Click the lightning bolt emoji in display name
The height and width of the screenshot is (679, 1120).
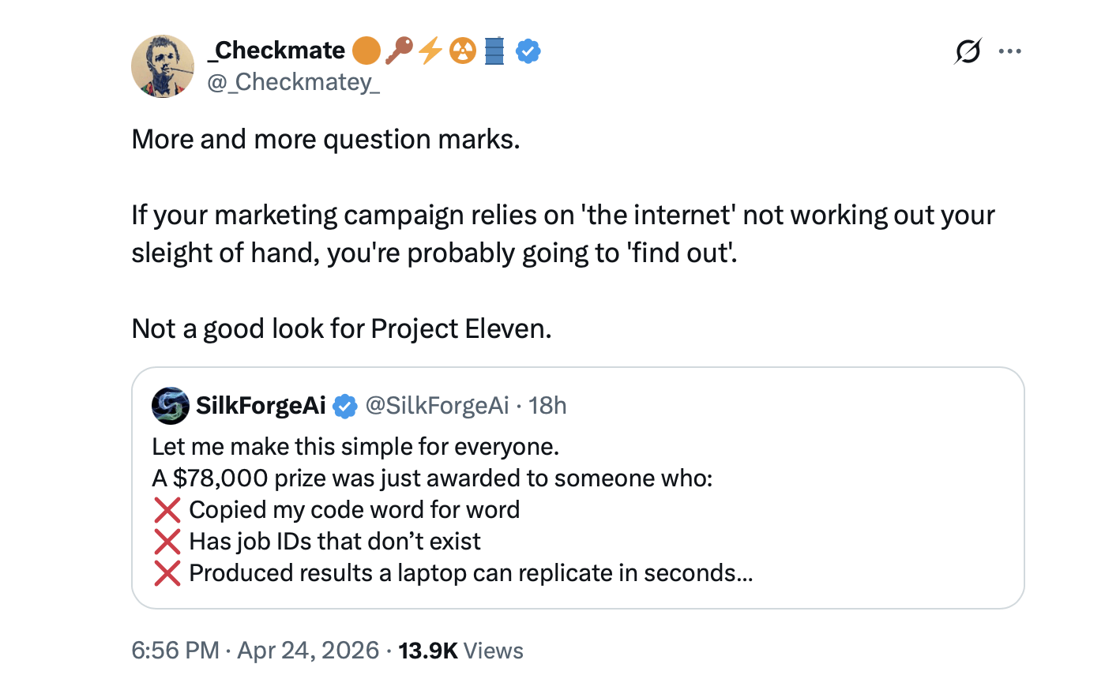point(430,51)
